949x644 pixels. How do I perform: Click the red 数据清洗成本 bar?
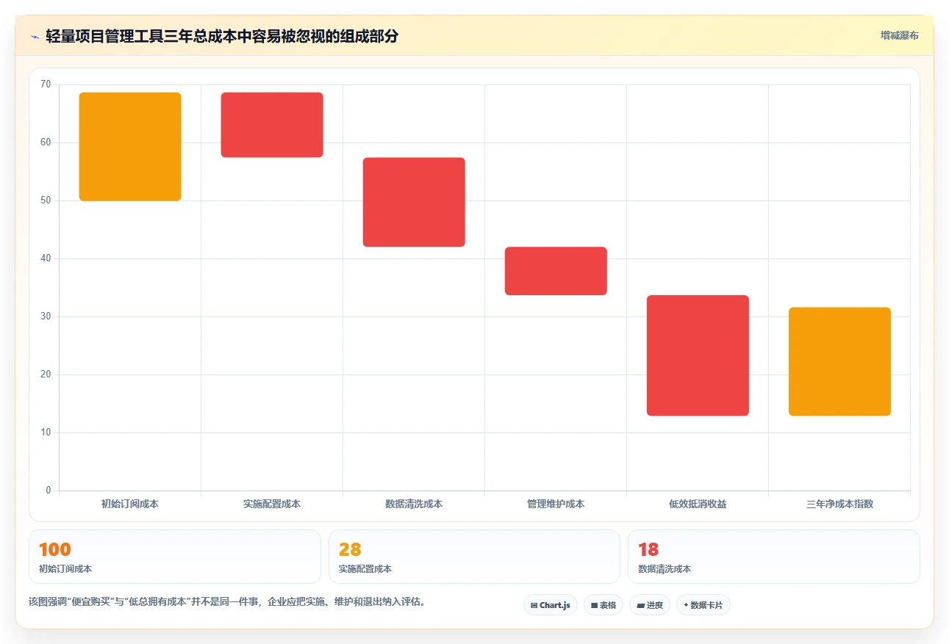click(414, 202)
